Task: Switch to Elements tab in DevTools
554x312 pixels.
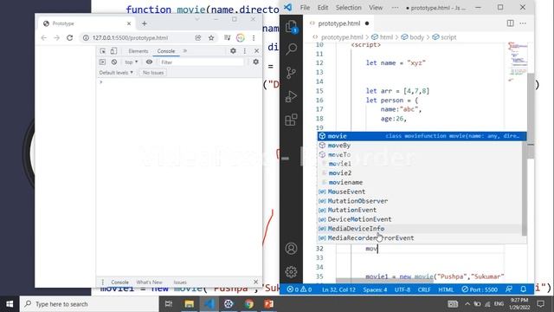Action: point(138,51)
